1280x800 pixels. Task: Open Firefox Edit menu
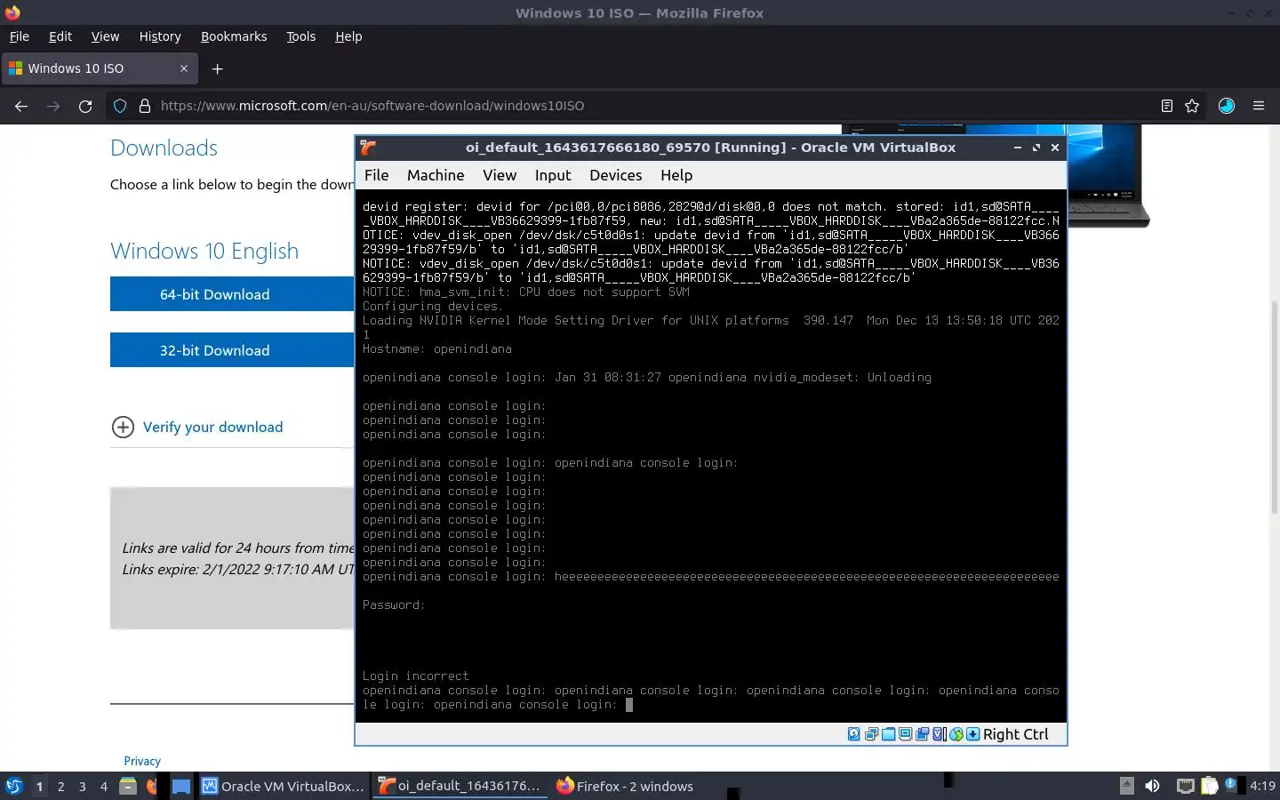point(60,36)
